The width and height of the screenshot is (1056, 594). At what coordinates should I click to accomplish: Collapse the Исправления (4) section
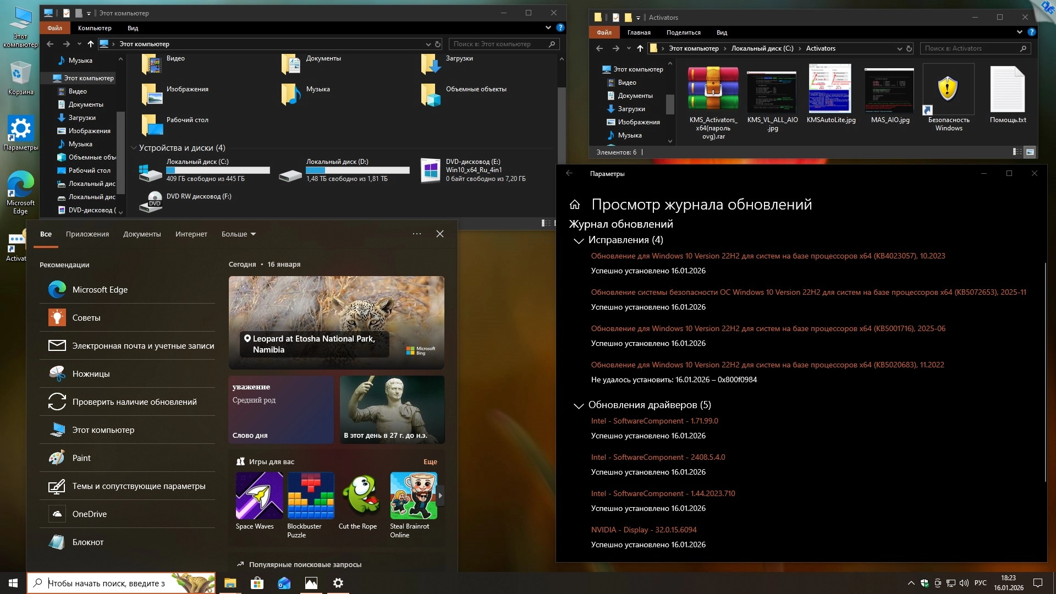[578, 241]
